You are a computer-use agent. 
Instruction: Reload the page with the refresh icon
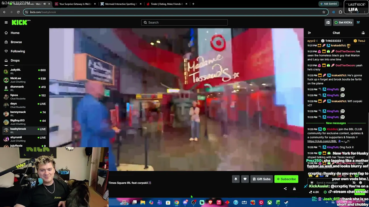coord(18,12)
